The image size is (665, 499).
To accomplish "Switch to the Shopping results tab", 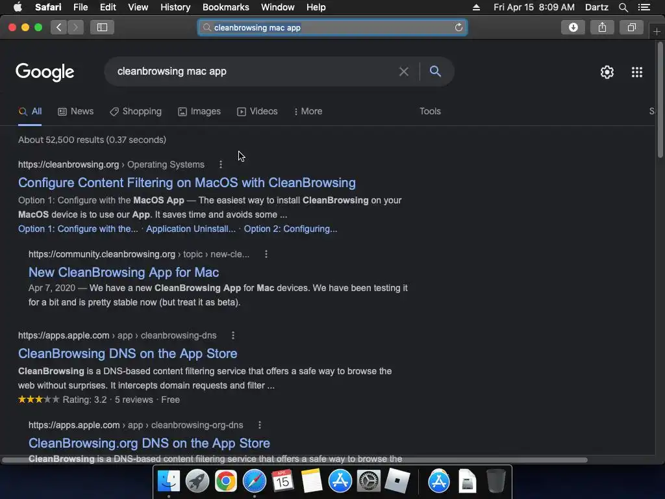I will tap(136, 112).
